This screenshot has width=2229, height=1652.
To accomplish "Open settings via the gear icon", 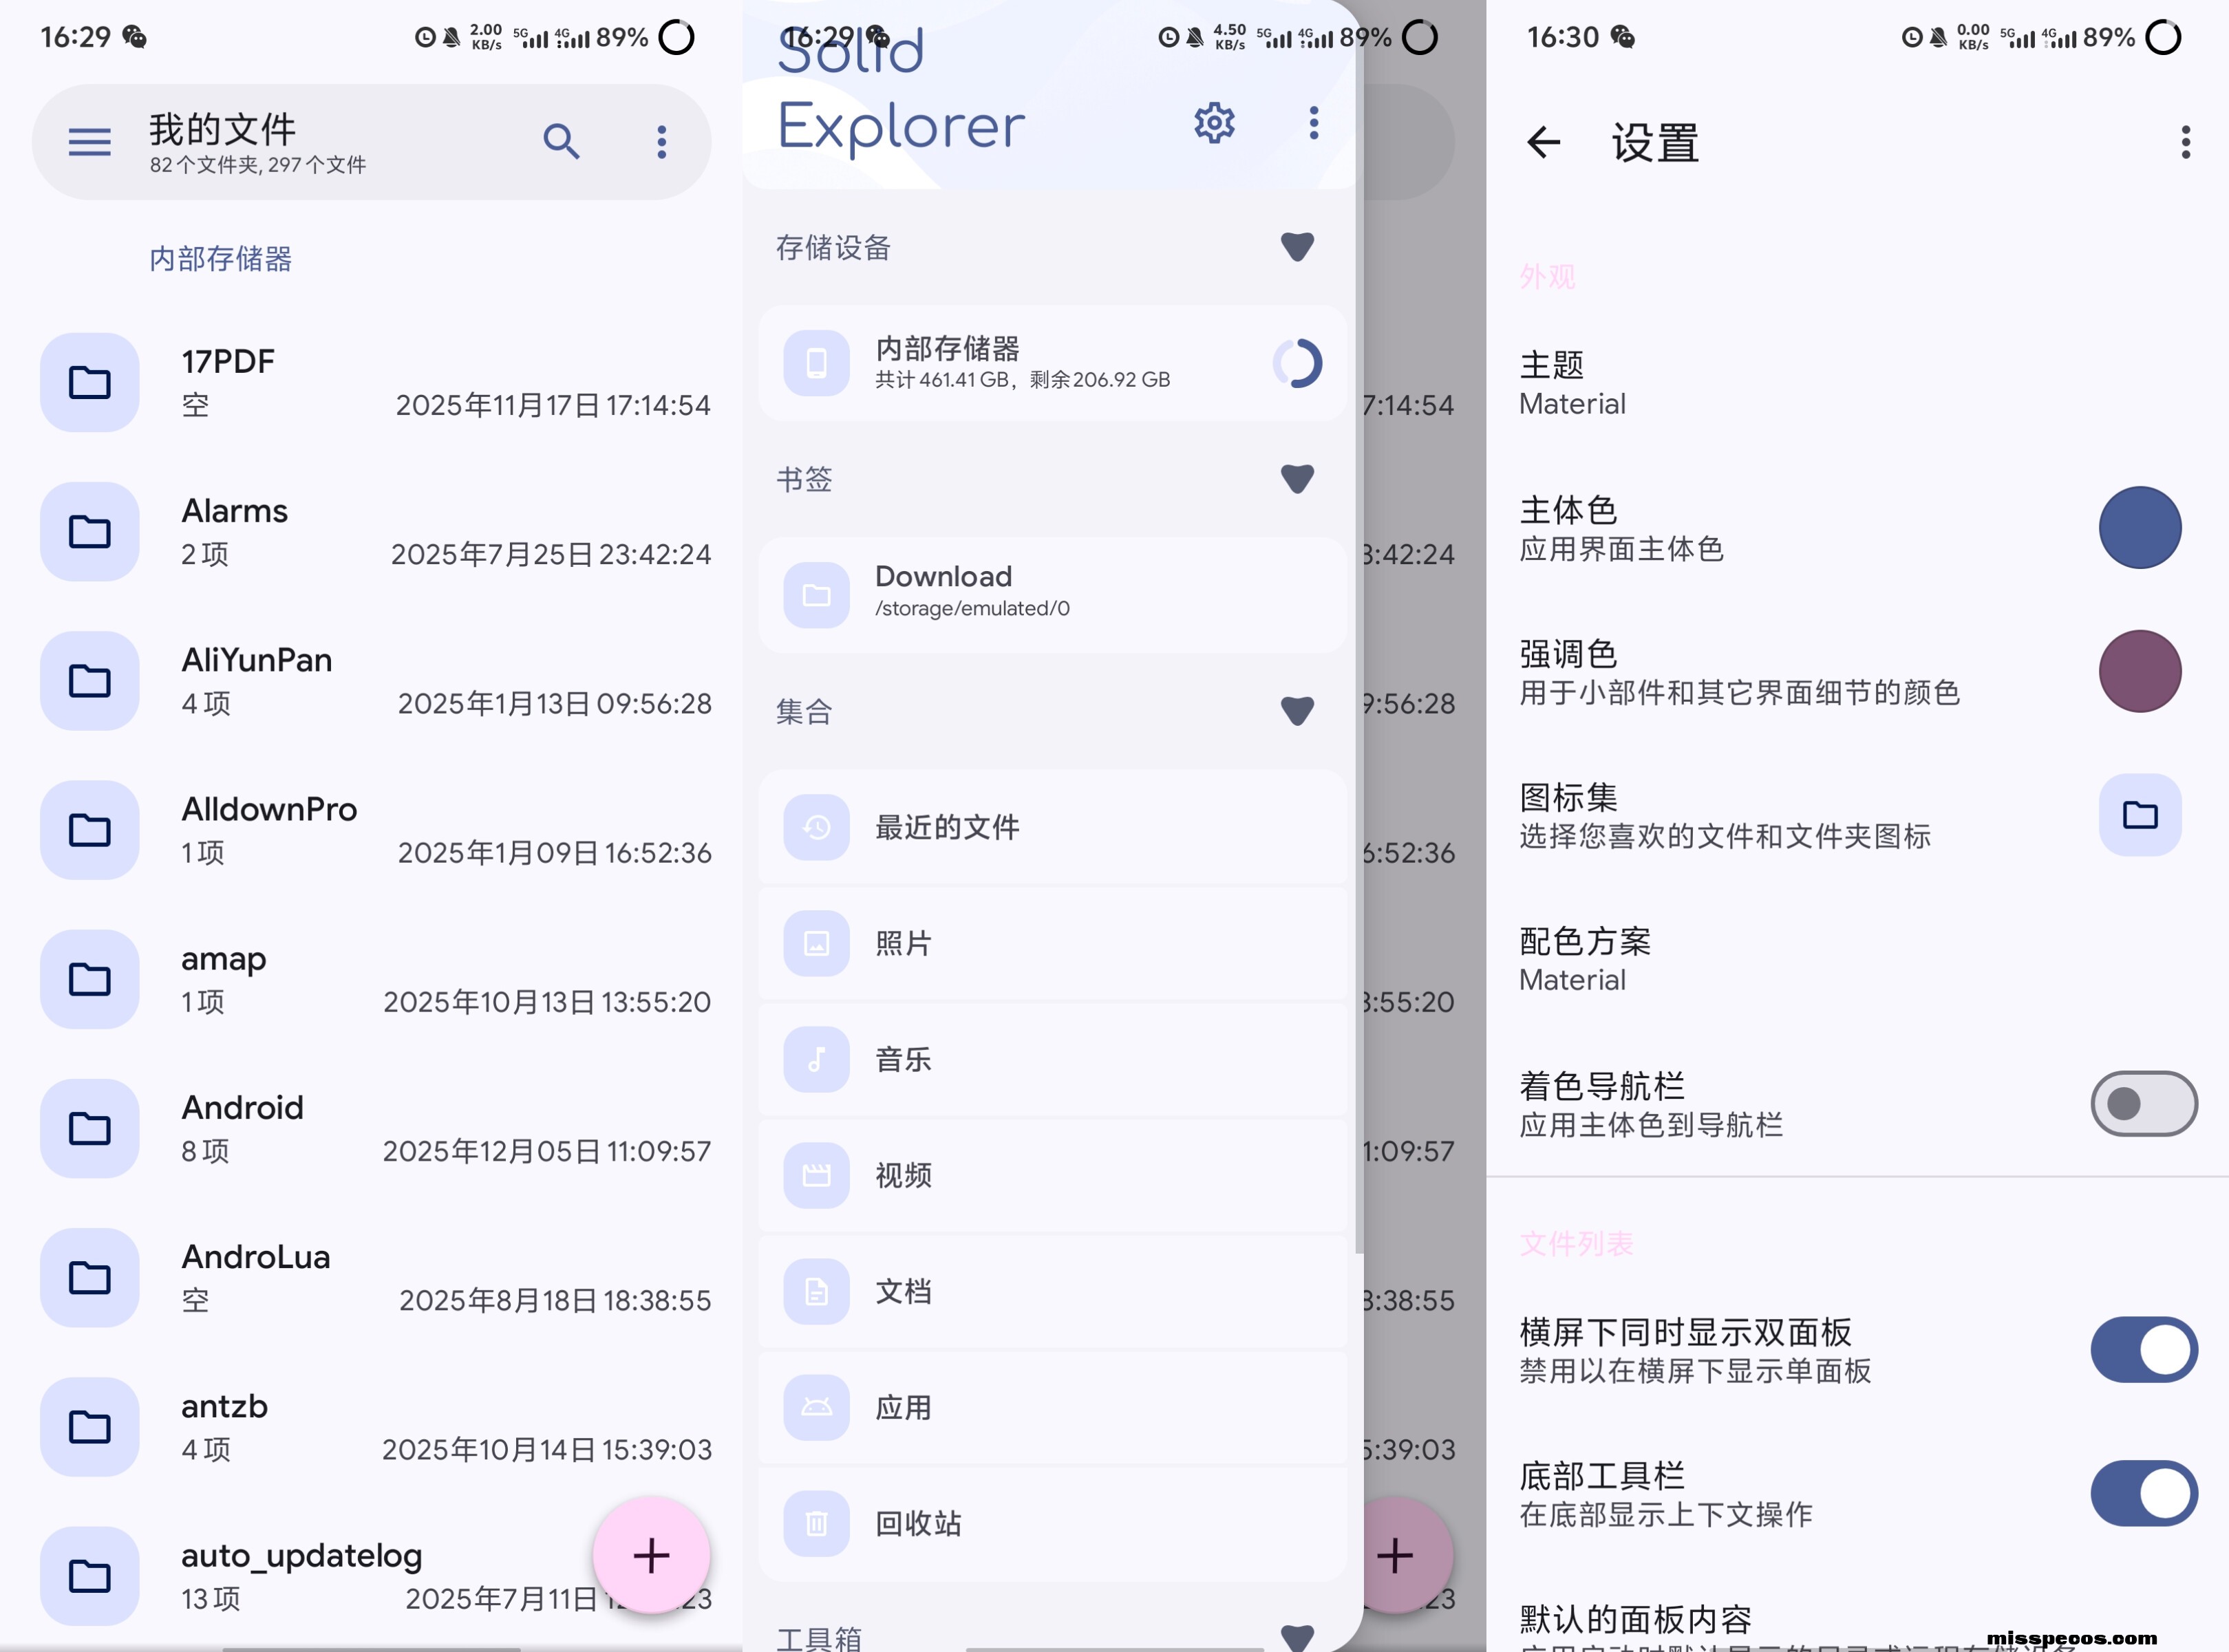I will [1214, 124].
